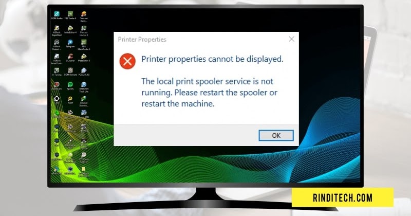Select the CCleaner desktop shortcut
411x216 pixels.
[70, 58]
